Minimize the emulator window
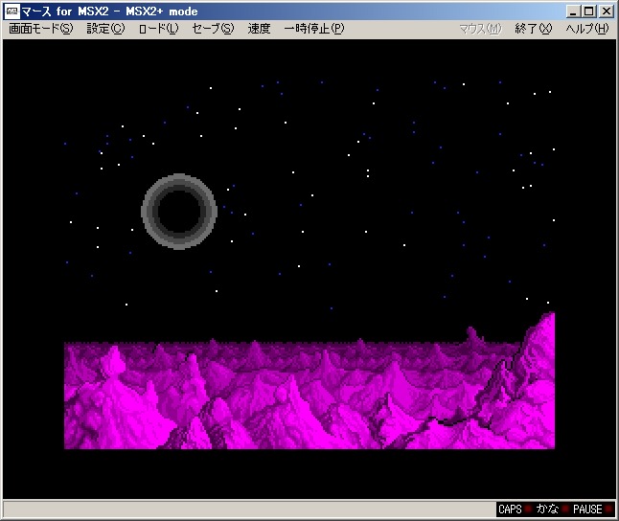The image size is (619, 521). 572,11
